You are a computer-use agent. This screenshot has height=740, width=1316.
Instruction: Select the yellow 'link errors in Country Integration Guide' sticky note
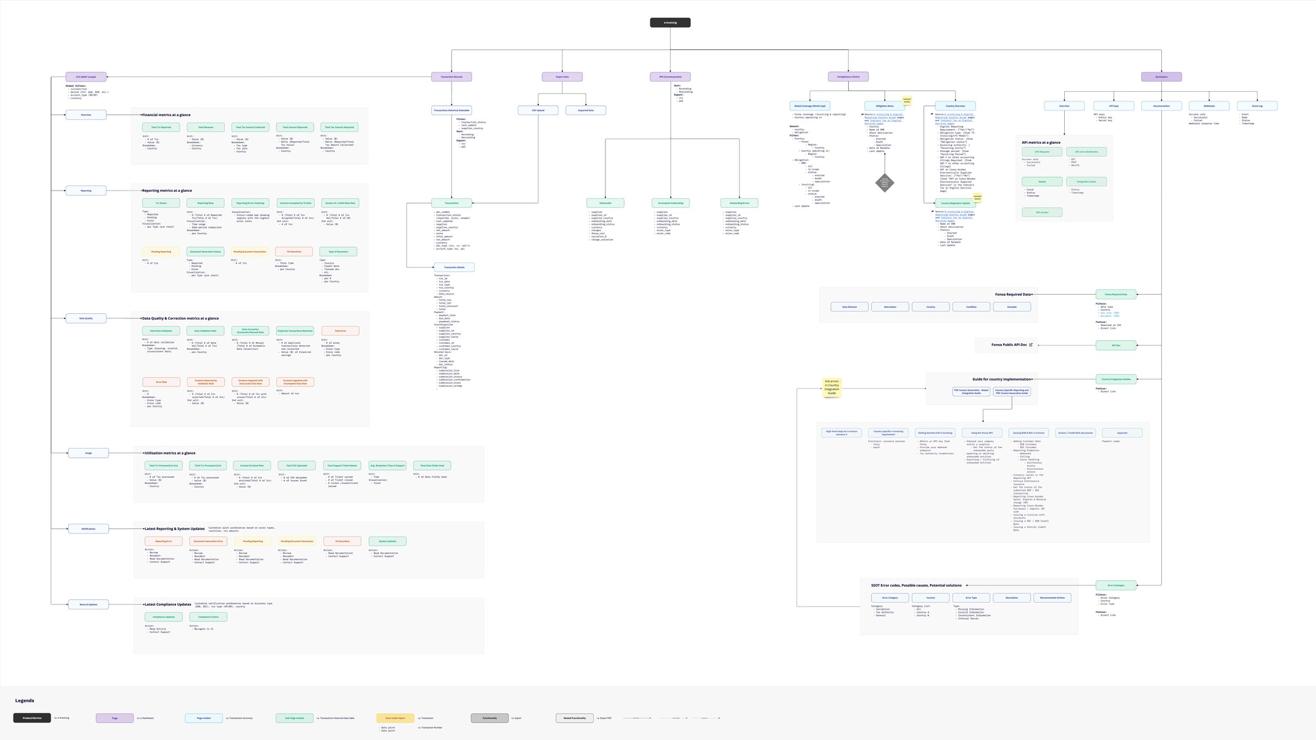pos(831,388)
